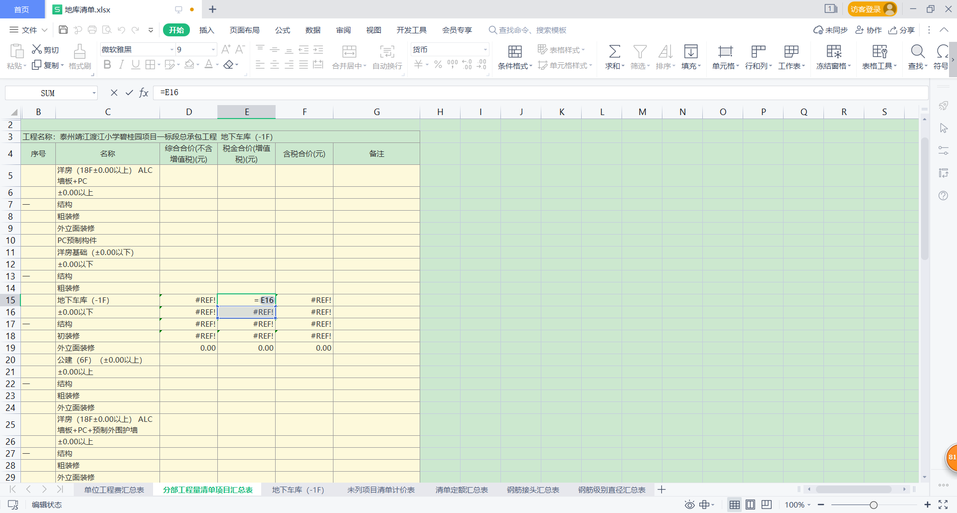This screenshot has width=957, height=513.
Task: Click the Freeze Panes (冻结窗格) icon
Action: (833, 51)
